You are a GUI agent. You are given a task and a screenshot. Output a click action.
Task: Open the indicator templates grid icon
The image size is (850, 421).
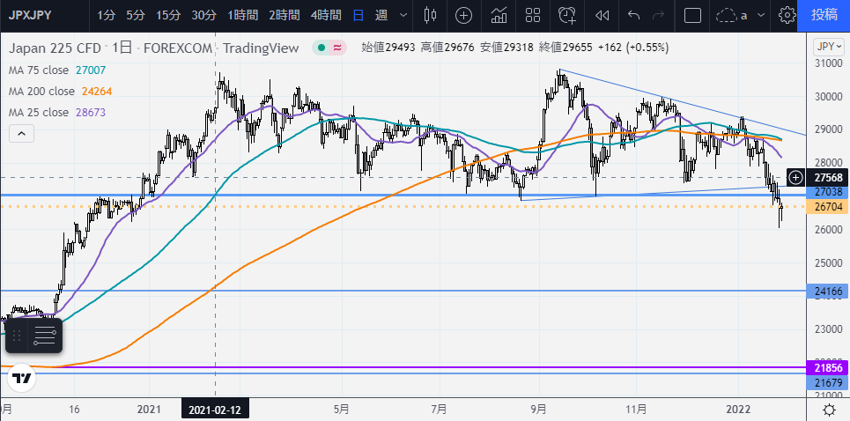[x=533, y=15]
